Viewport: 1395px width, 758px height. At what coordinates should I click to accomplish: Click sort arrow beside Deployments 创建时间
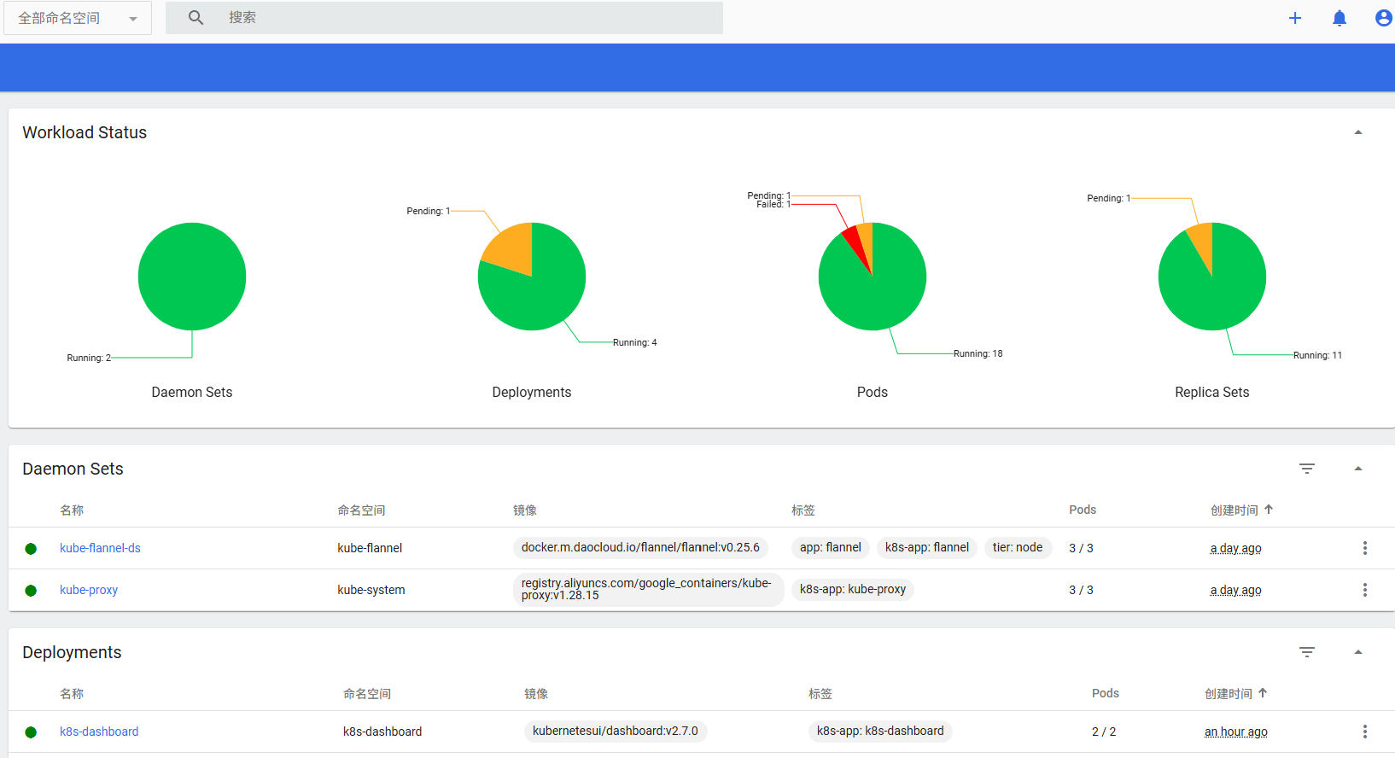coord(1263,693)
